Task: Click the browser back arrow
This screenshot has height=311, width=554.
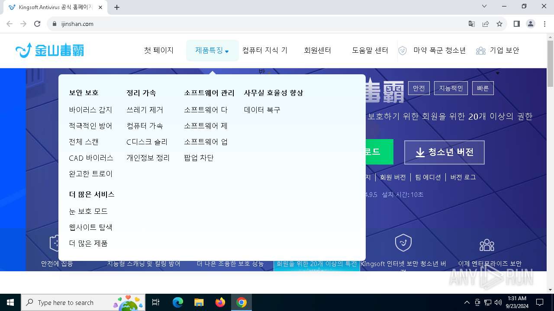Action: tap(10, 24)
